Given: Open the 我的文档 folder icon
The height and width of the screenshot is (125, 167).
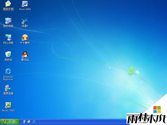Looking at the screenshot, I should (x=8, y=4).
